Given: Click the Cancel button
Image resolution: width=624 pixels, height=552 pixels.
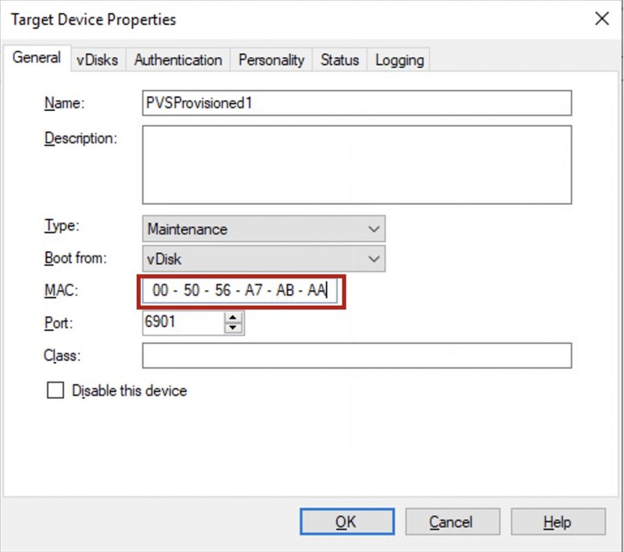Looking at the screenshot, I should [452, 522].
